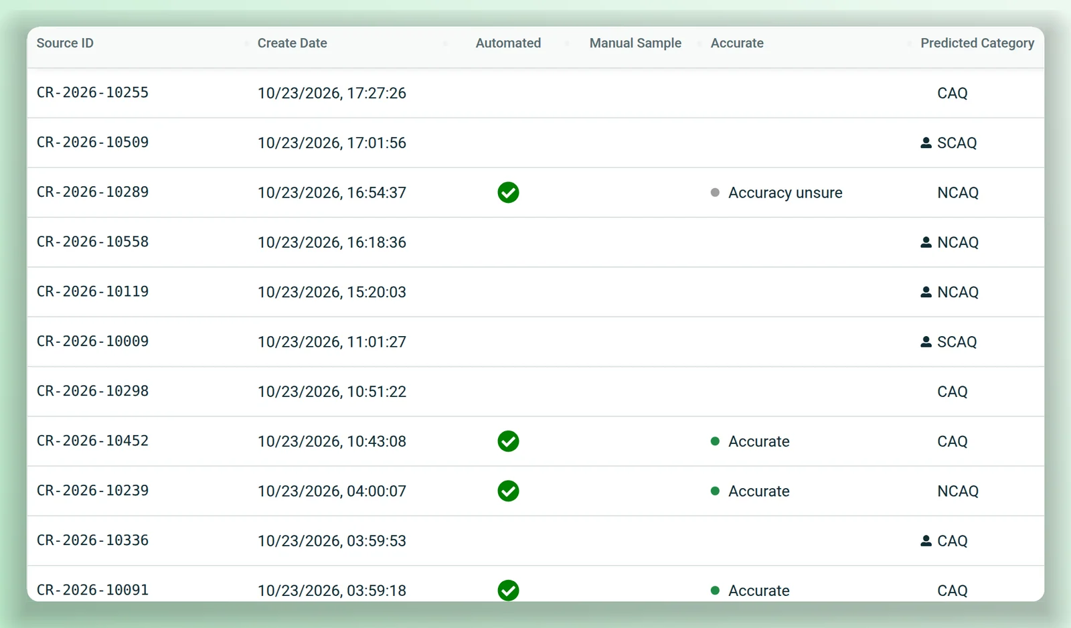Click the date 10/23/2026, 17:27:26
Screen dimensions: 1071x628
[x=332, y=93]
